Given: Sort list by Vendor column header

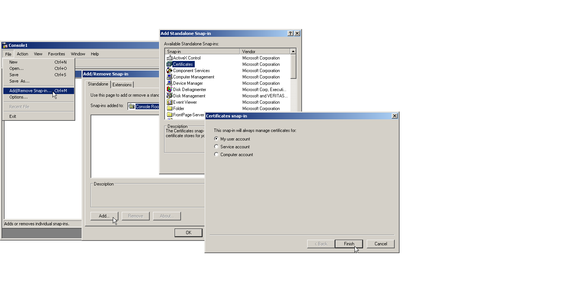Looking at the screenshot, I should click(x=264, y=52).
